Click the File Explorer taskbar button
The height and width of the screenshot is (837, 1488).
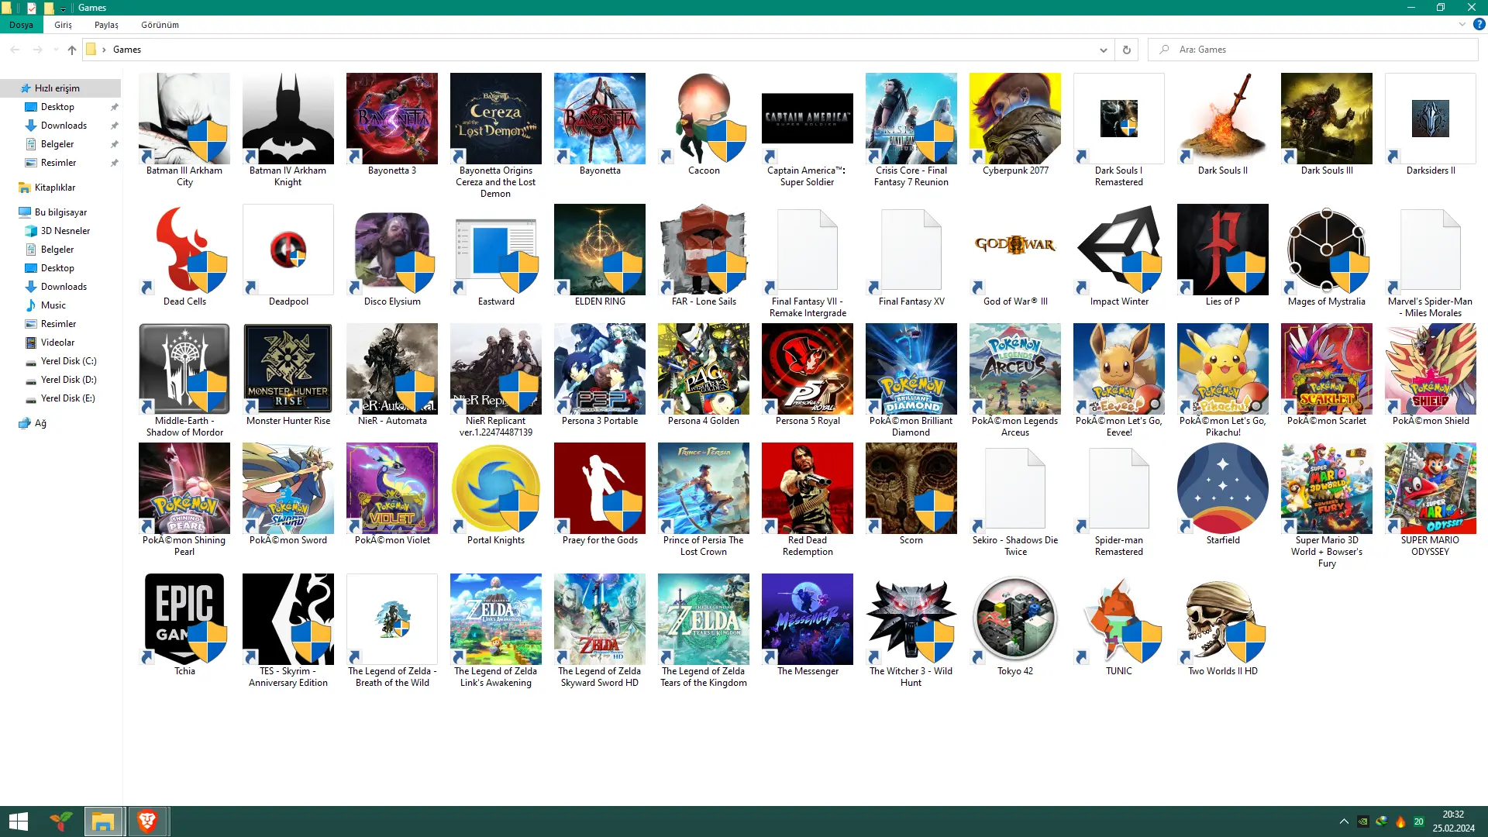(x=103, y=821)
